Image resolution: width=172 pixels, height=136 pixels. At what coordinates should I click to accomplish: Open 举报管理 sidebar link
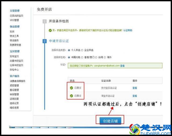pos(14,94)
